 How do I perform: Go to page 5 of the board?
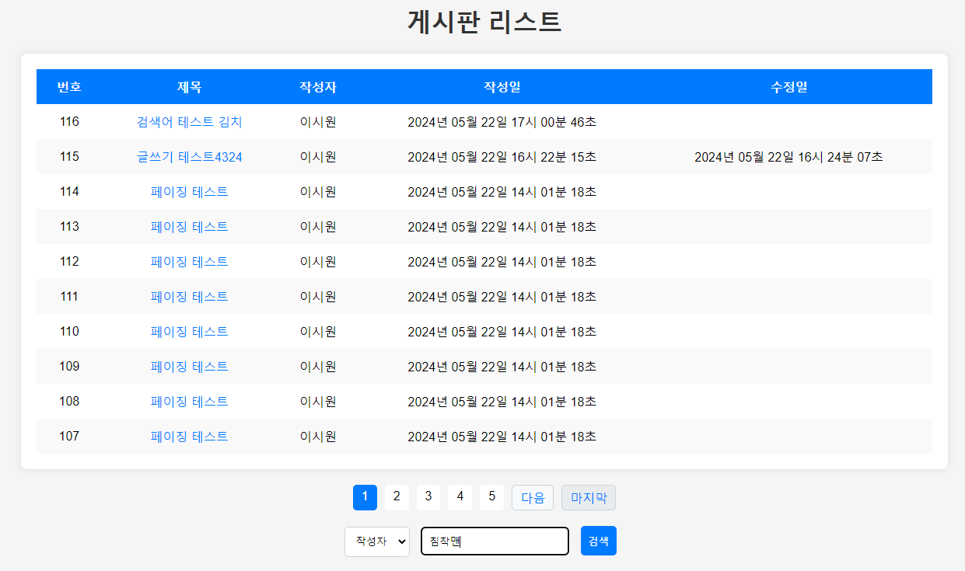point(491,497)
